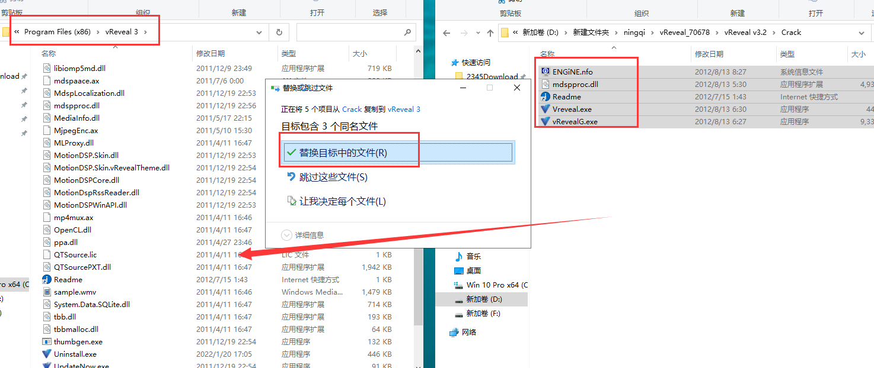Image resolution: width=874 pixels, height=368 pixels.
Task: Click the Vreveal.exe icon in Crack folder
Action: tap(546, 109)
